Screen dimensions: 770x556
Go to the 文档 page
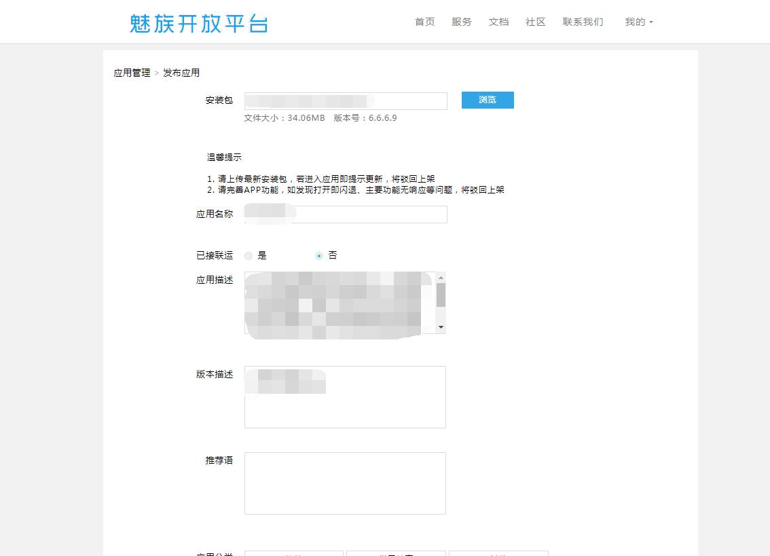point(498,22)
